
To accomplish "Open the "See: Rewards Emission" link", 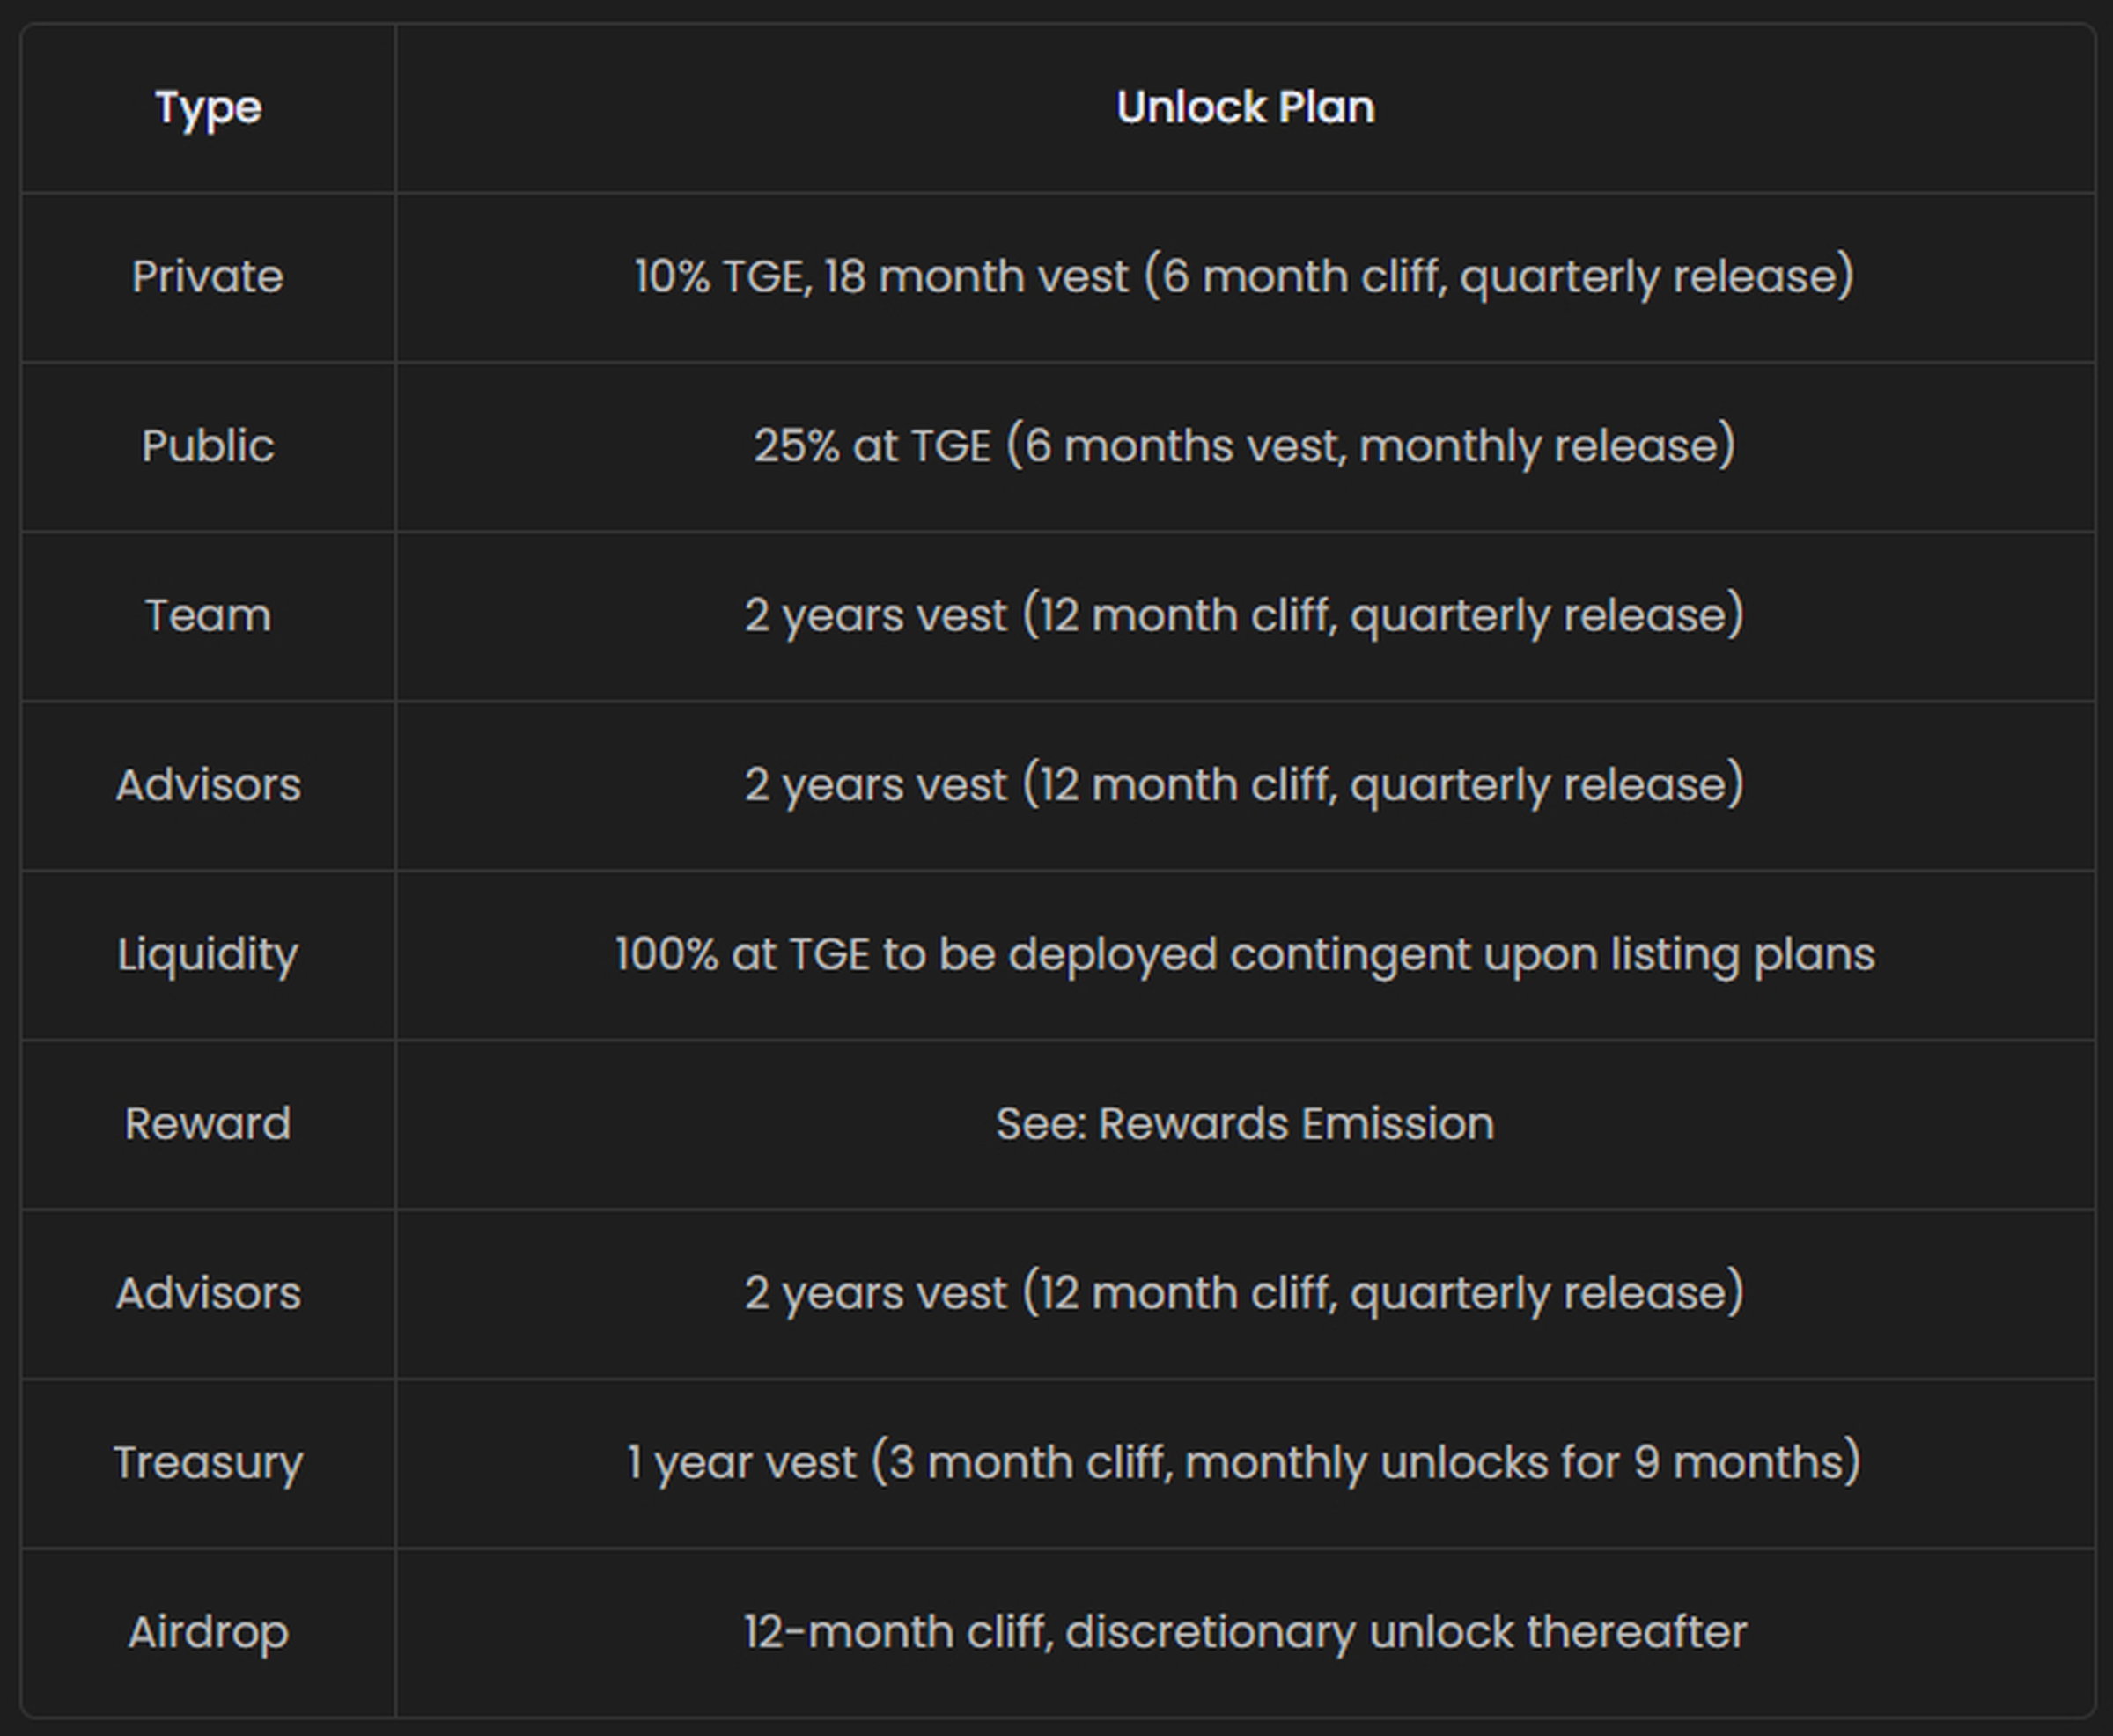I will (1245, 1124).
